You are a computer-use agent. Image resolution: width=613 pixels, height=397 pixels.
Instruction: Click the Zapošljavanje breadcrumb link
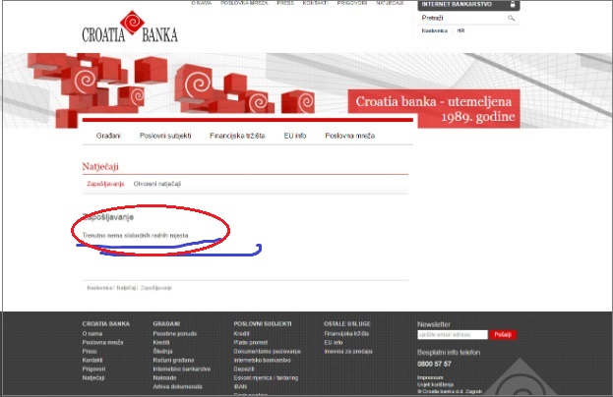(156, 288)
